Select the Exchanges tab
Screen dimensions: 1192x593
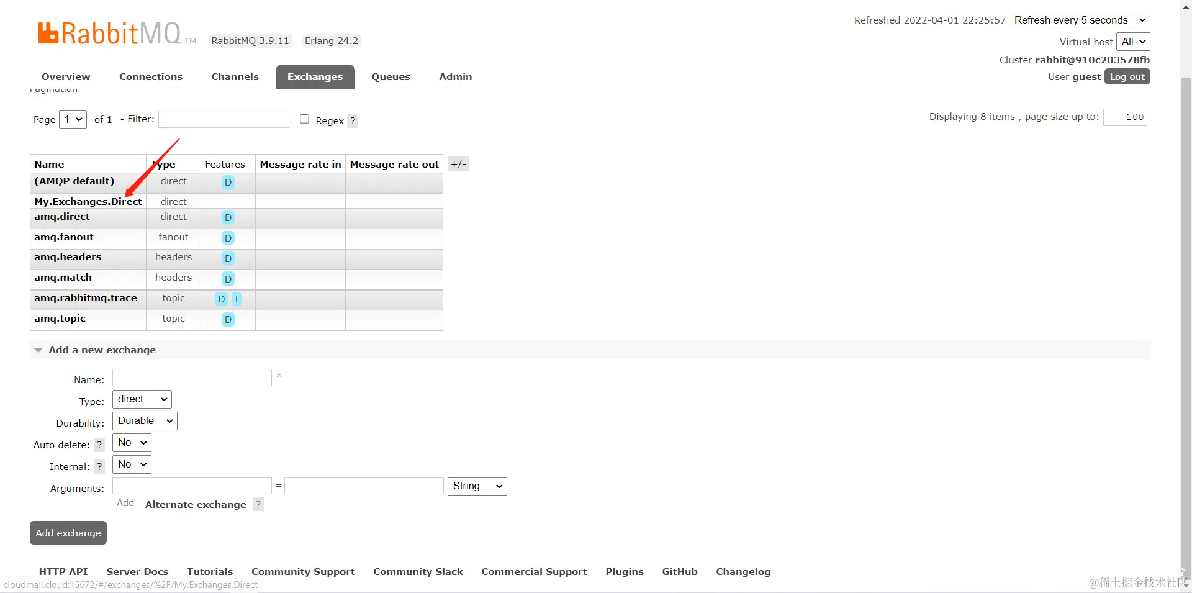point(315,77)
